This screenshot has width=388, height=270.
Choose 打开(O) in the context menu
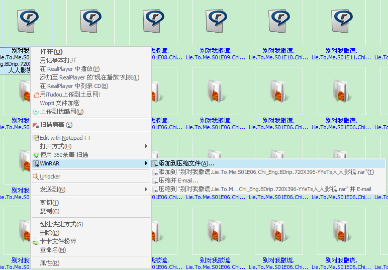(x=91, y=52)
